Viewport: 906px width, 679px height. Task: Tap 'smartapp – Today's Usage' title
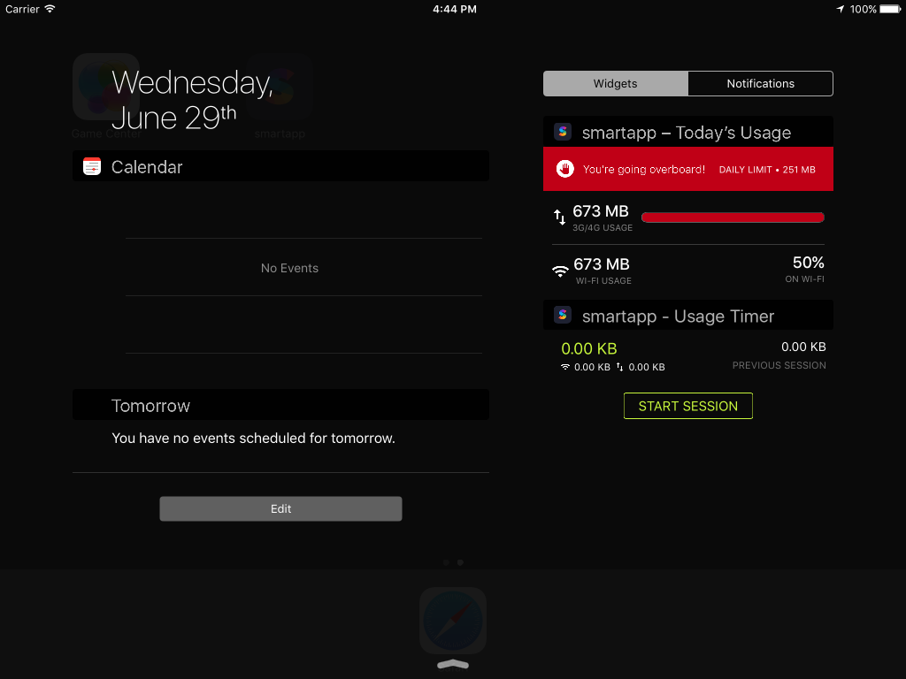click(687, 133)
